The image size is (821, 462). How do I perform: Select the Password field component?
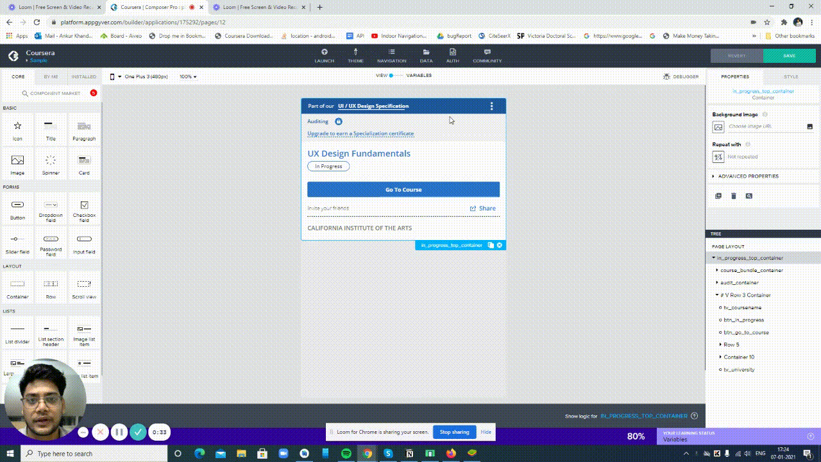[51, 243]
